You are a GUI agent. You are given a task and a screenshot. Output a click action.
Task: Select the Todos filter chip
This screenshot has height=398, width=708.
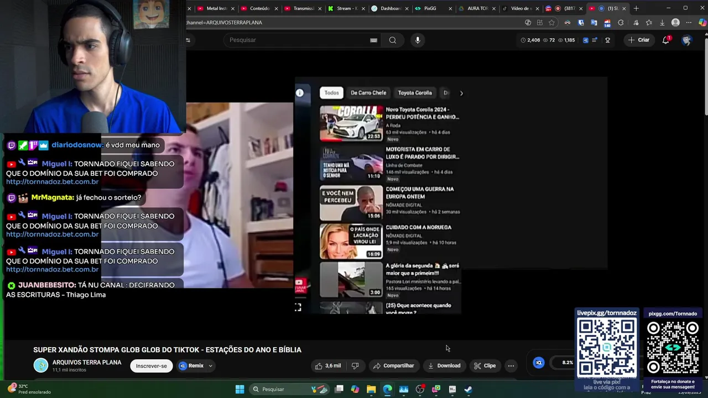pos(331,93)
